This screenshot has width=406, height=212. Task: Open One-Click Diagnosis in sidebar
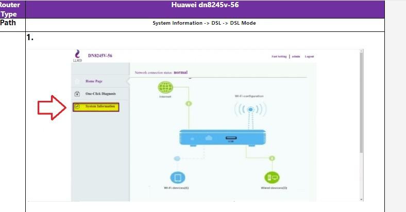coord(100,94)
